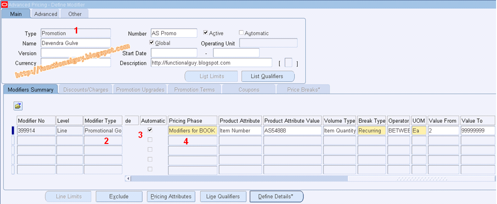Select the first row's blue record indicator
Image resolution: width=497 pixels, height=204 pixels.
pyautogui.click(x=13, y=130)
